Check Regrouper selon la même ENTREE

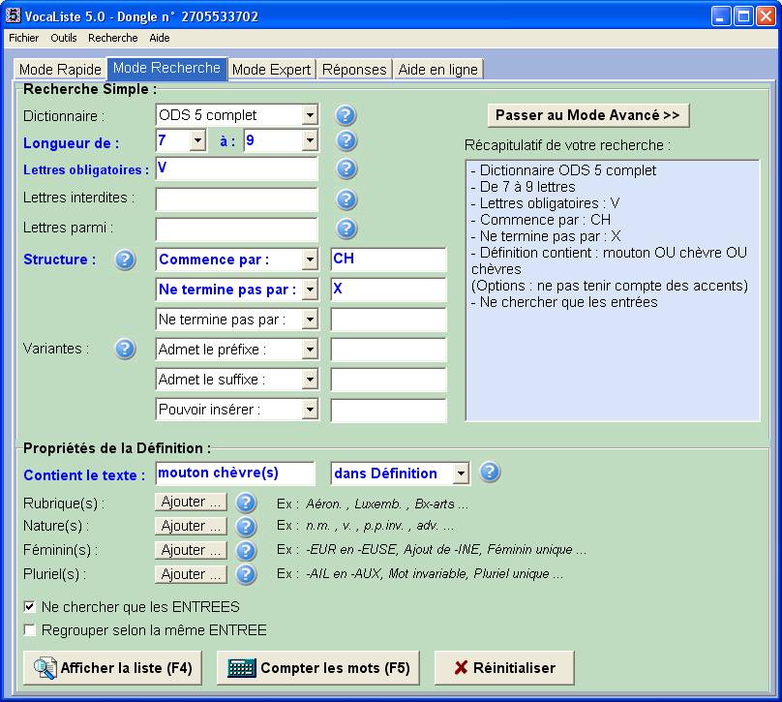[x=29, y=630]
